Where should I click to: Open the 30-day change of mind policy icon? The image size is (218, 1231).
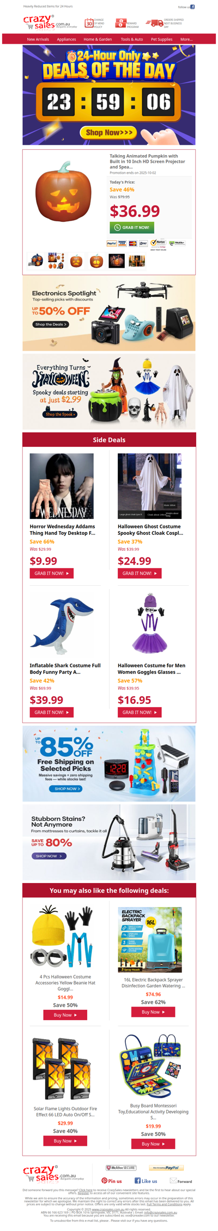coord(89,23)
